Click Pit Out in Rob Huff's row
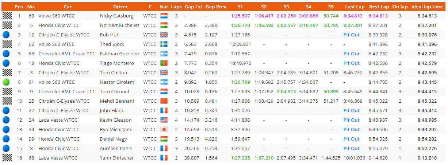This screenshot has width=448, height=165. click(x=351, y=35)
